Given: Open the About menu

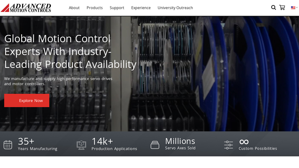Looking at the screenshot, I should [x=74, y=8].
